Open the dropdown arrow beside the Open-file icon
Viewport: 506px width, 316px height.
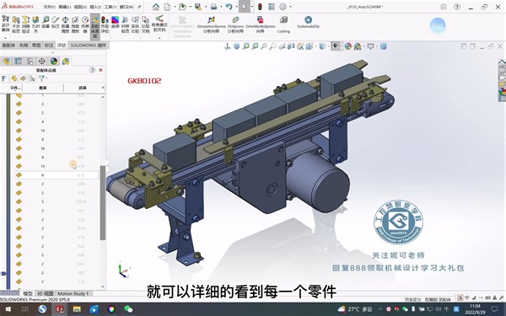click(190, 7)
